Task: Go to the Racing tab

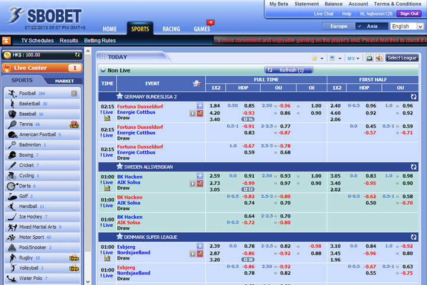Action: point(171,28)
